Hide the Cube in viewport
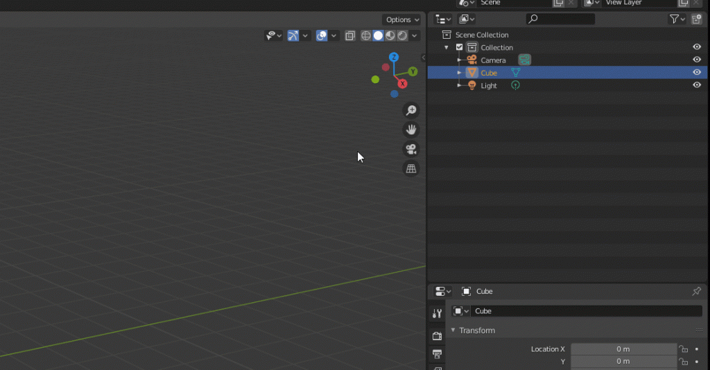710x370 pixels. tap(697, 72)
